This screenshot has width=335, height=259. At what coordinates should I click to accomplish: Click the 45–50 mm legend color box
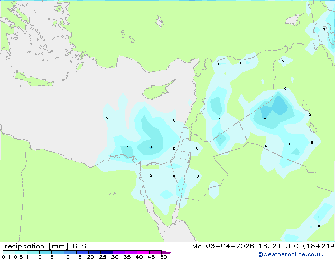point(155,252)
